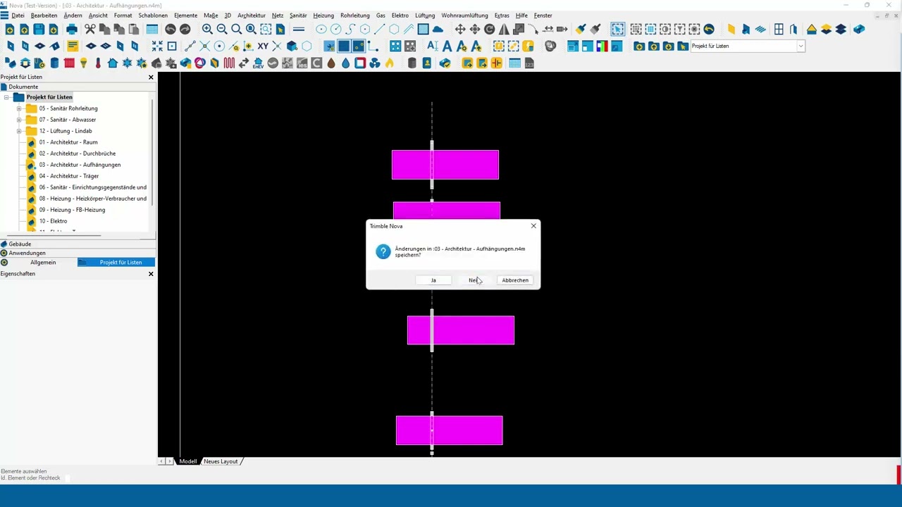Click the light bulb icon
This screenshot has width=902, height=507.
pos(83,63)
